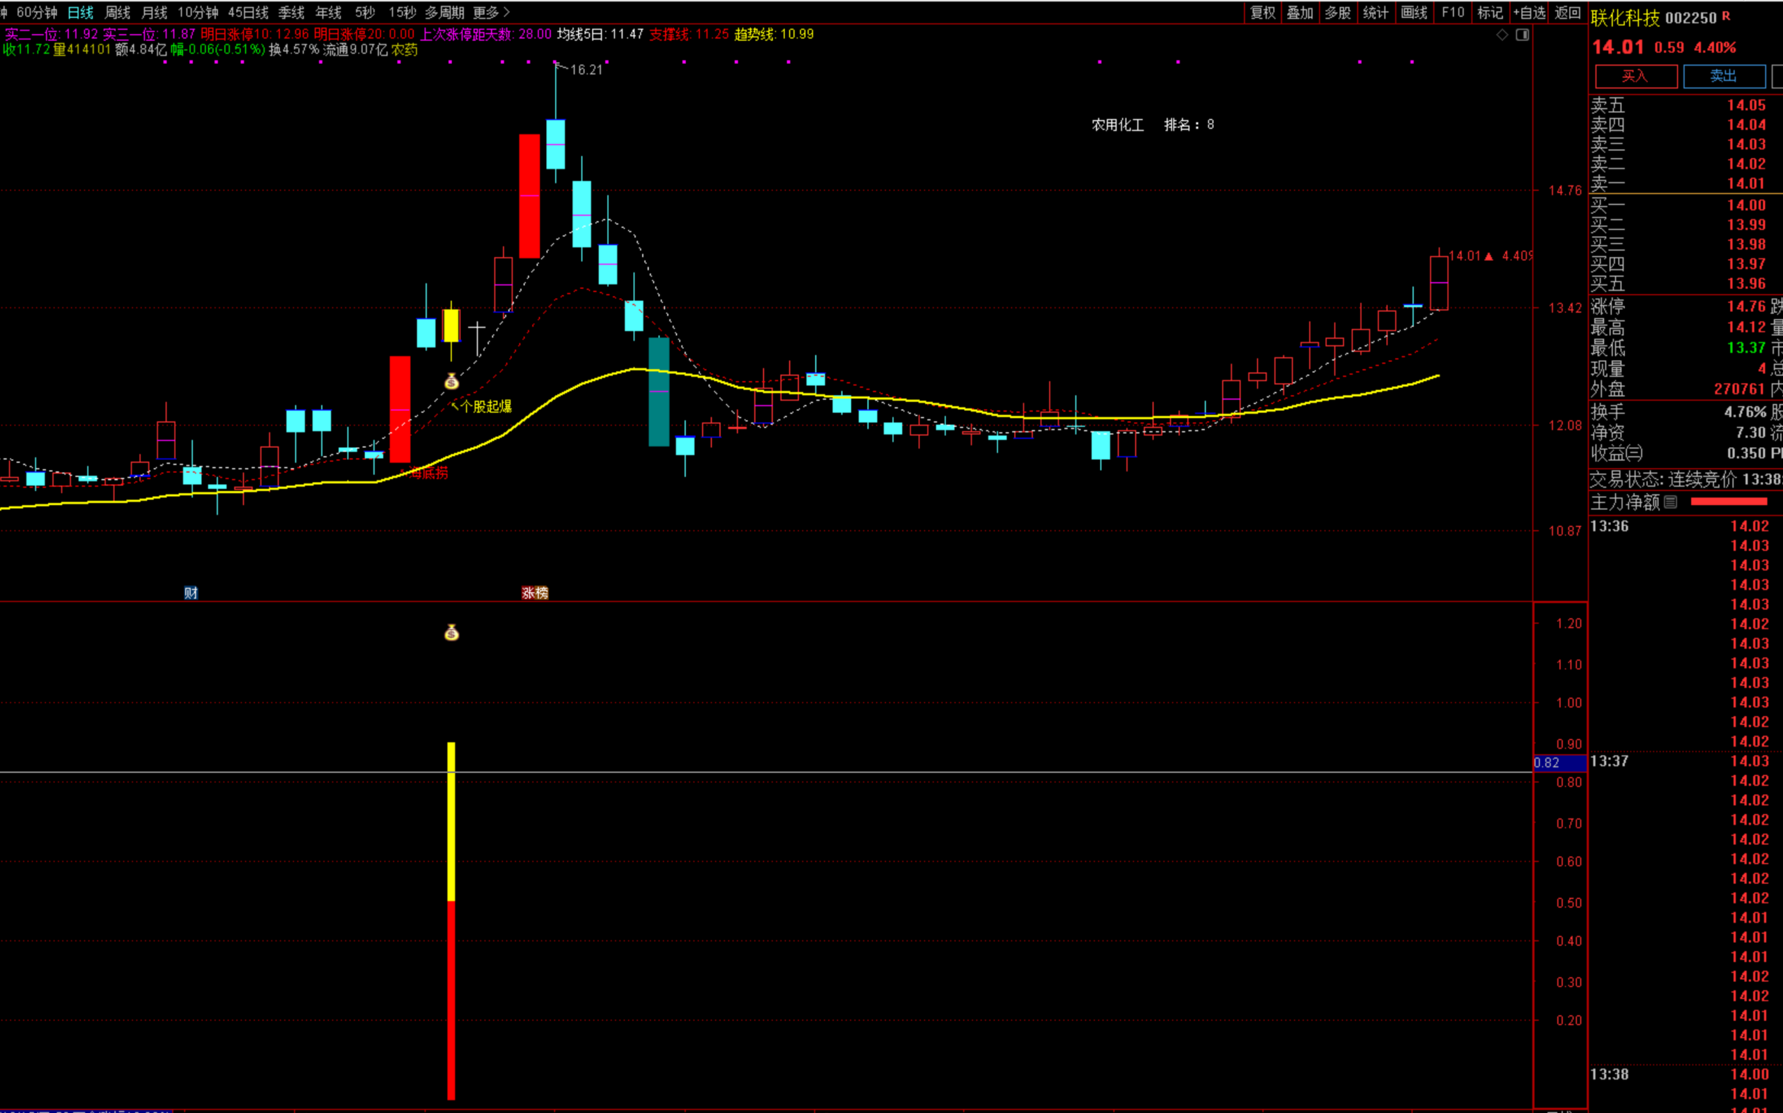Switch to the 周线 weekly tab
Image resolution: width=1783 pixels, height=1113 pixels.
point(117,13)
